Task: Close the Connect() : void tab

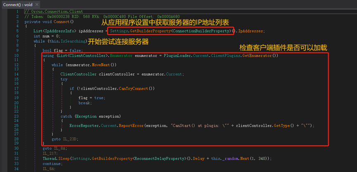Action: tap(37, 5)
